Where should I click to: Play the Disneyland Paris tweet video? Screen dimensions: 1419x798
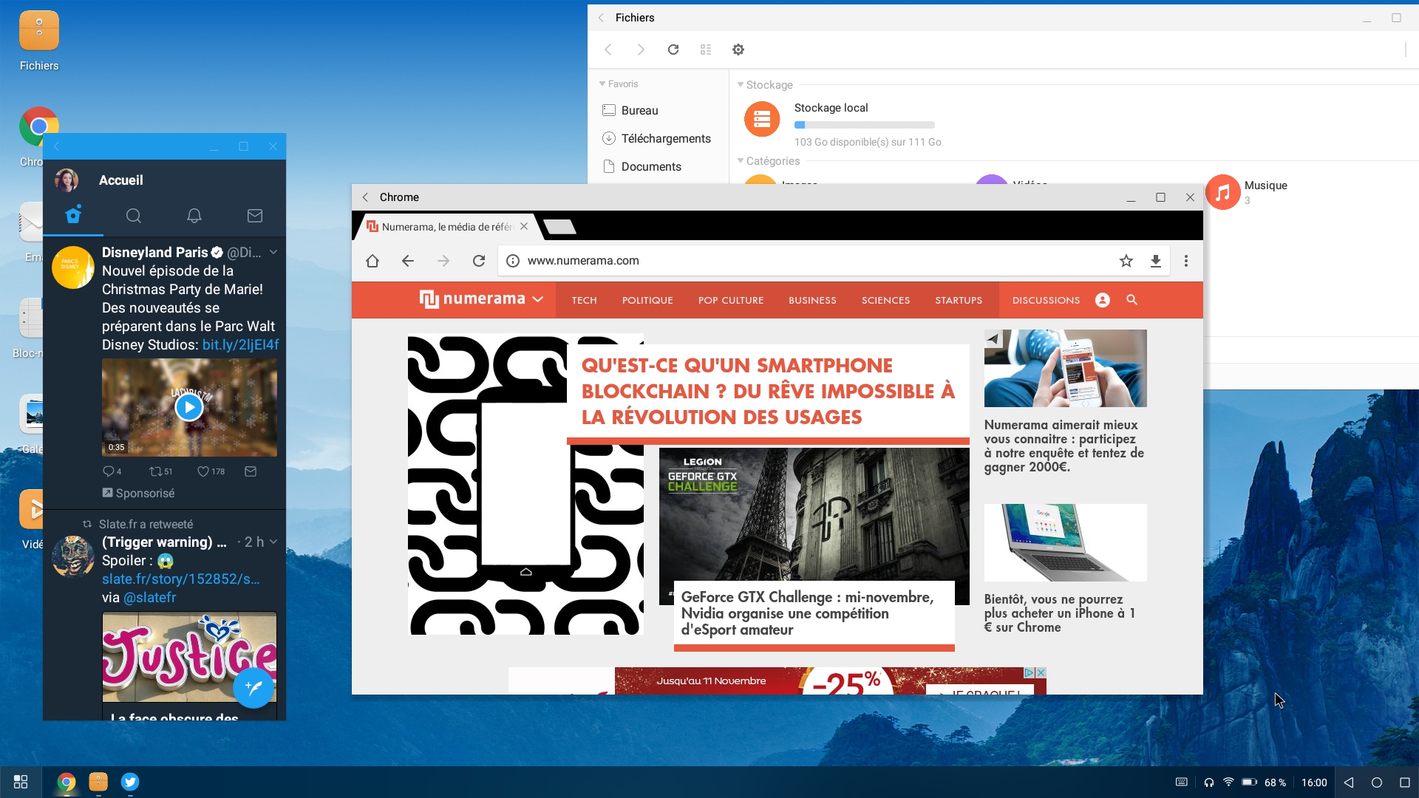click(189, 407)
